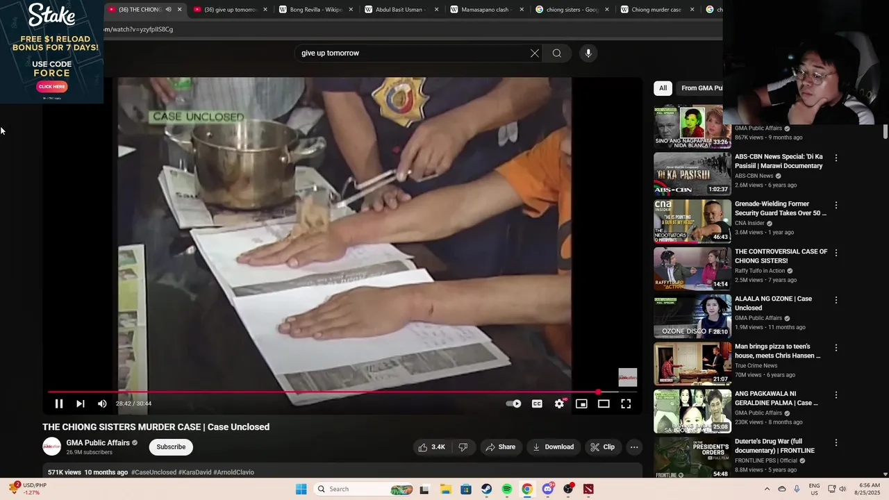Screen dimensions: 889x500
Task: Switch to the Bong Revilla Wikipedia tab
Action: click(x=317, y=10)
